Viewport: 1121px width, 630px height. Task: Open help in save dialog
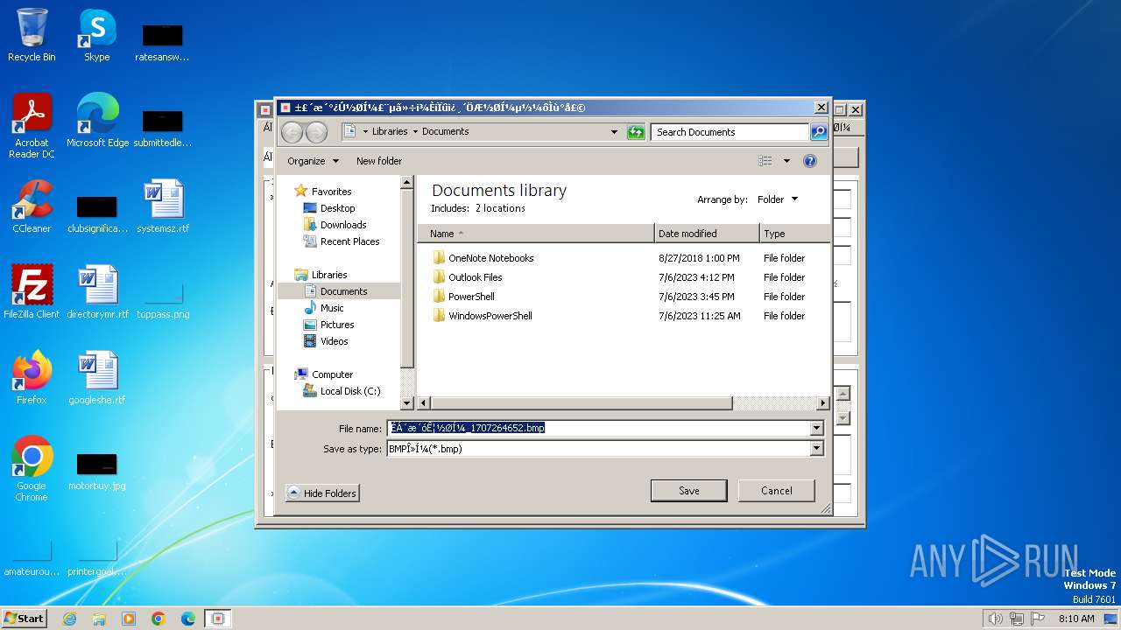pos(810,161)
